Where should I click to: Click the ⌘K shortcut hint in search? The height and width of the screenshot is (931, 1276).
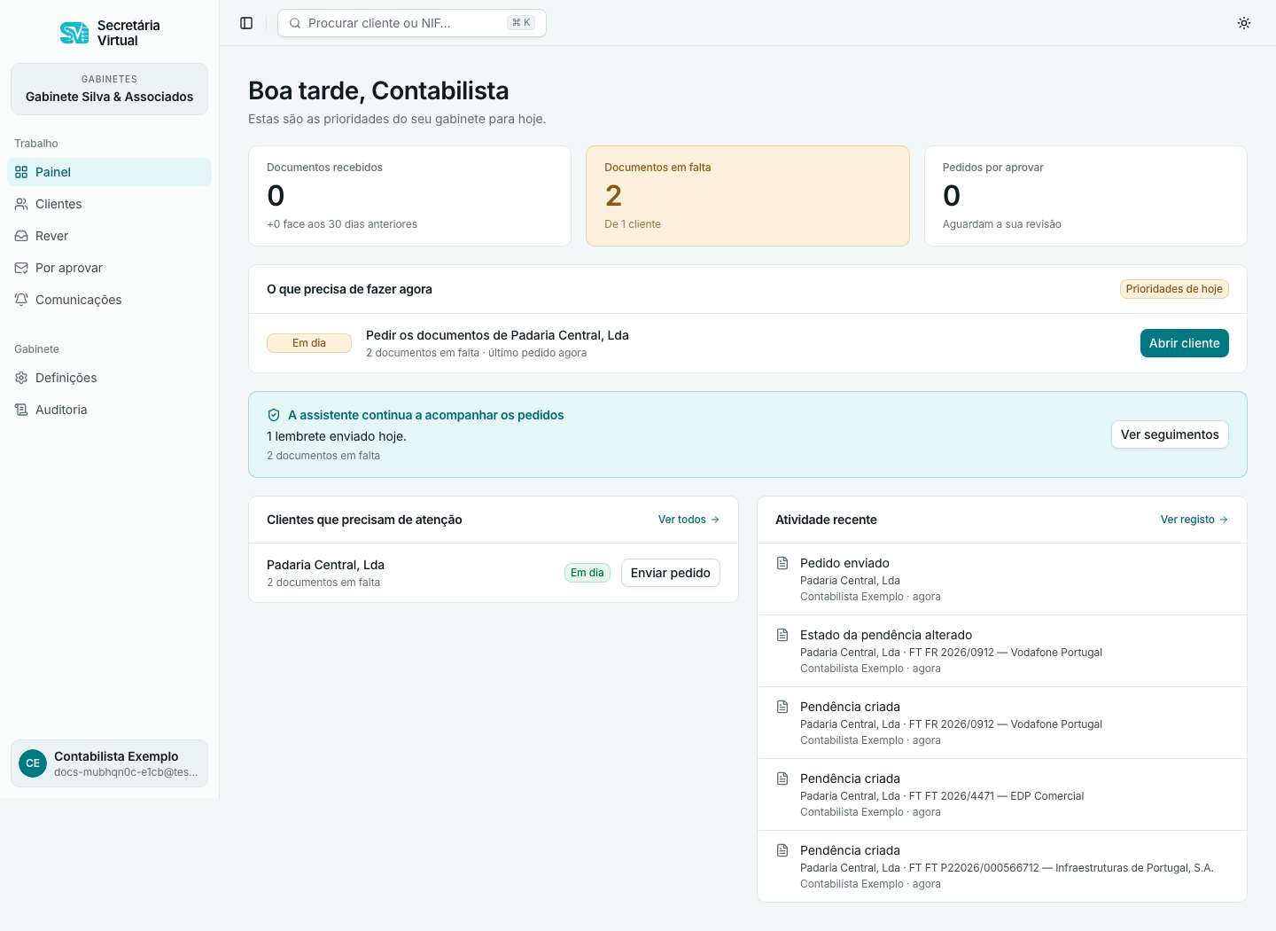(521, 23)
